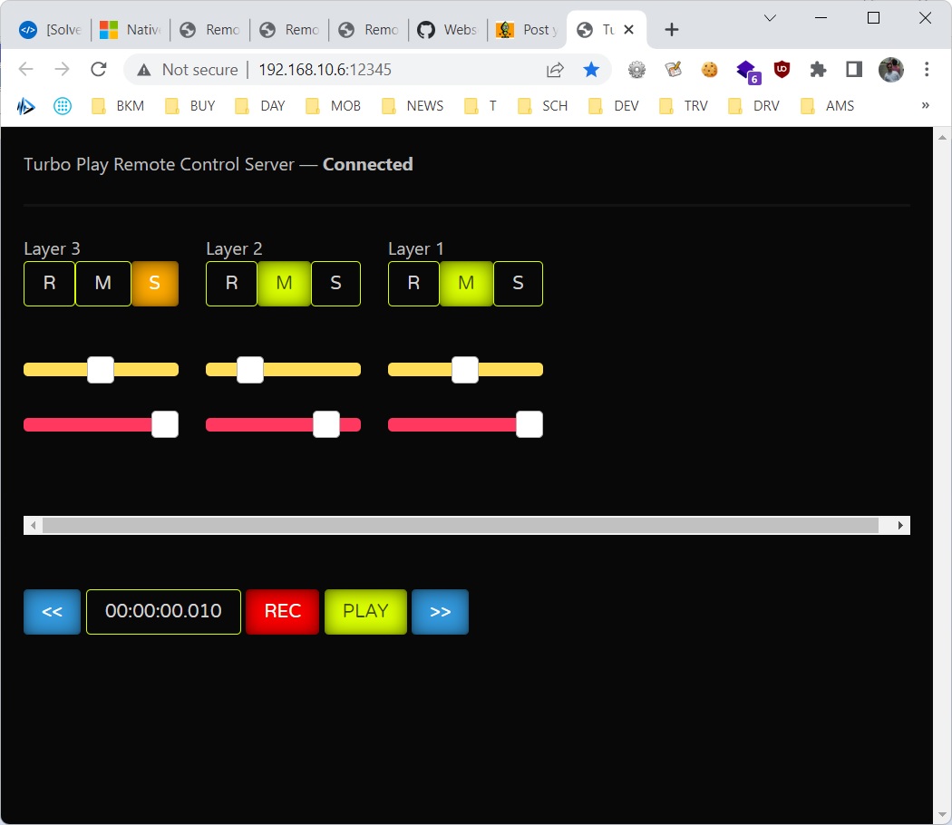This screenshot has width=952, height=825.
Task: Click the timeline horizontal scrollbar track
Action: (466, 525)
